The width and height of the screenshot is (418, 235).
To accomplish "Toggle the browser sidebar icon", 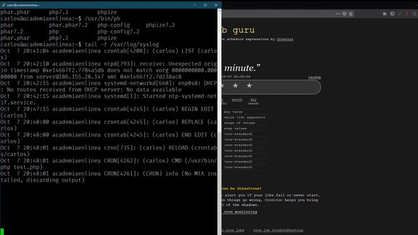I will click(393, 14).
